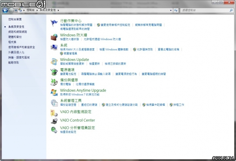The image size is (236, 161).
Task: Expand the arrow after 系統及安全性 in the breadcrumb
Action: [58, 10]
